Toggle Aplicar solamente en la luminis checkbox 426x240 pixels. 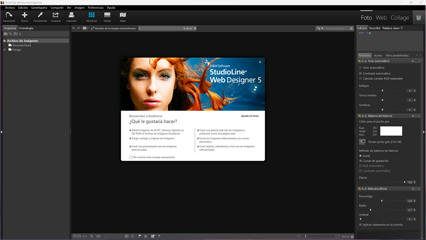click(361, 225)
